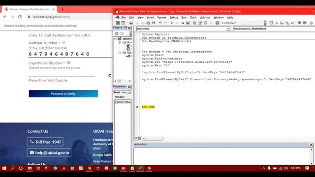Save the VBA project with disk icon
Viewport: 315px width, 177px height.
click(x=131, y=23)
